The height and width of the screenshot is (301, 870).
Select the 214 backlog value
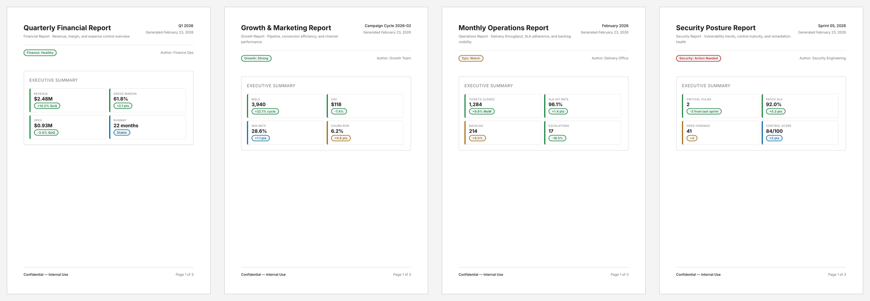pos(473,131)
